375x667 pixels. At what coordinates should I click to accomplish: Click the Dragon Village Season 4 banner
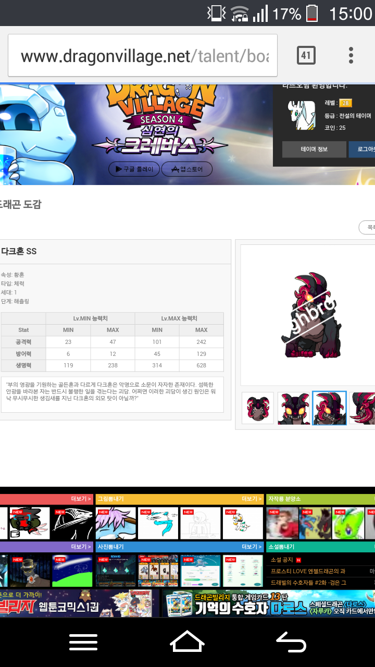(136, 134)
